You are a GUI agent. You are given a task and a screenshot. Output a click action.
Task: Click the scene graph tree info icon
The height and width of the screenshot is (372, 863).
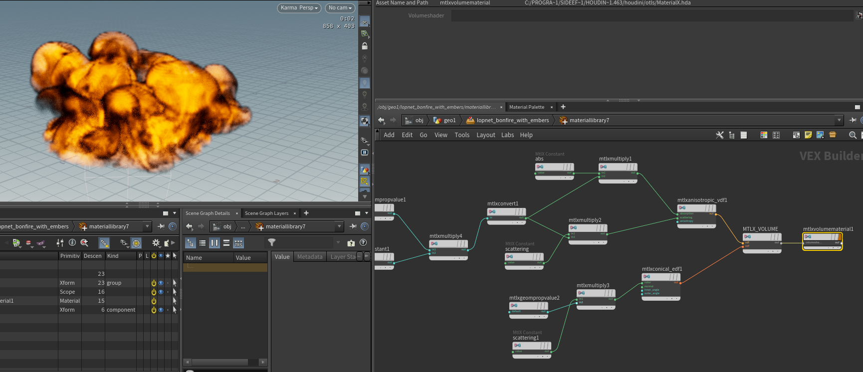pyautogui.click(x=72, y=243)
